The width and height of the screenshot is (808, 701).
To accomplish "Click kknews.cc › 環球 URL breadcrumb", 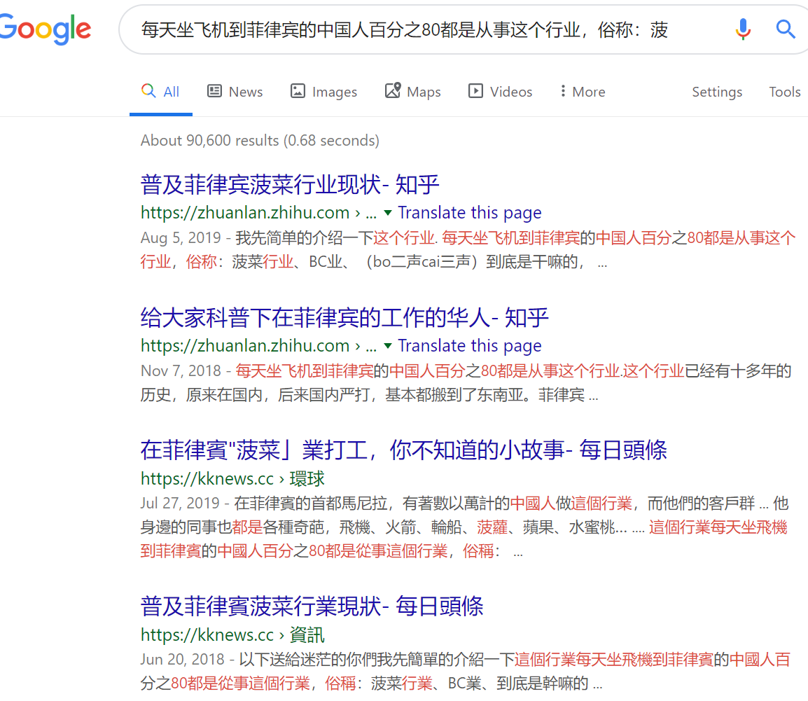I will pyautogui.click(x=232, y=478).
